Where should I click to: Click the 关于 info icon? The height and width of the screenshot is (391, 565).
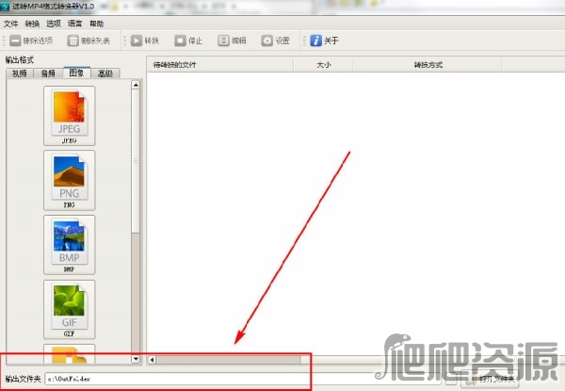tap(315, 41)
